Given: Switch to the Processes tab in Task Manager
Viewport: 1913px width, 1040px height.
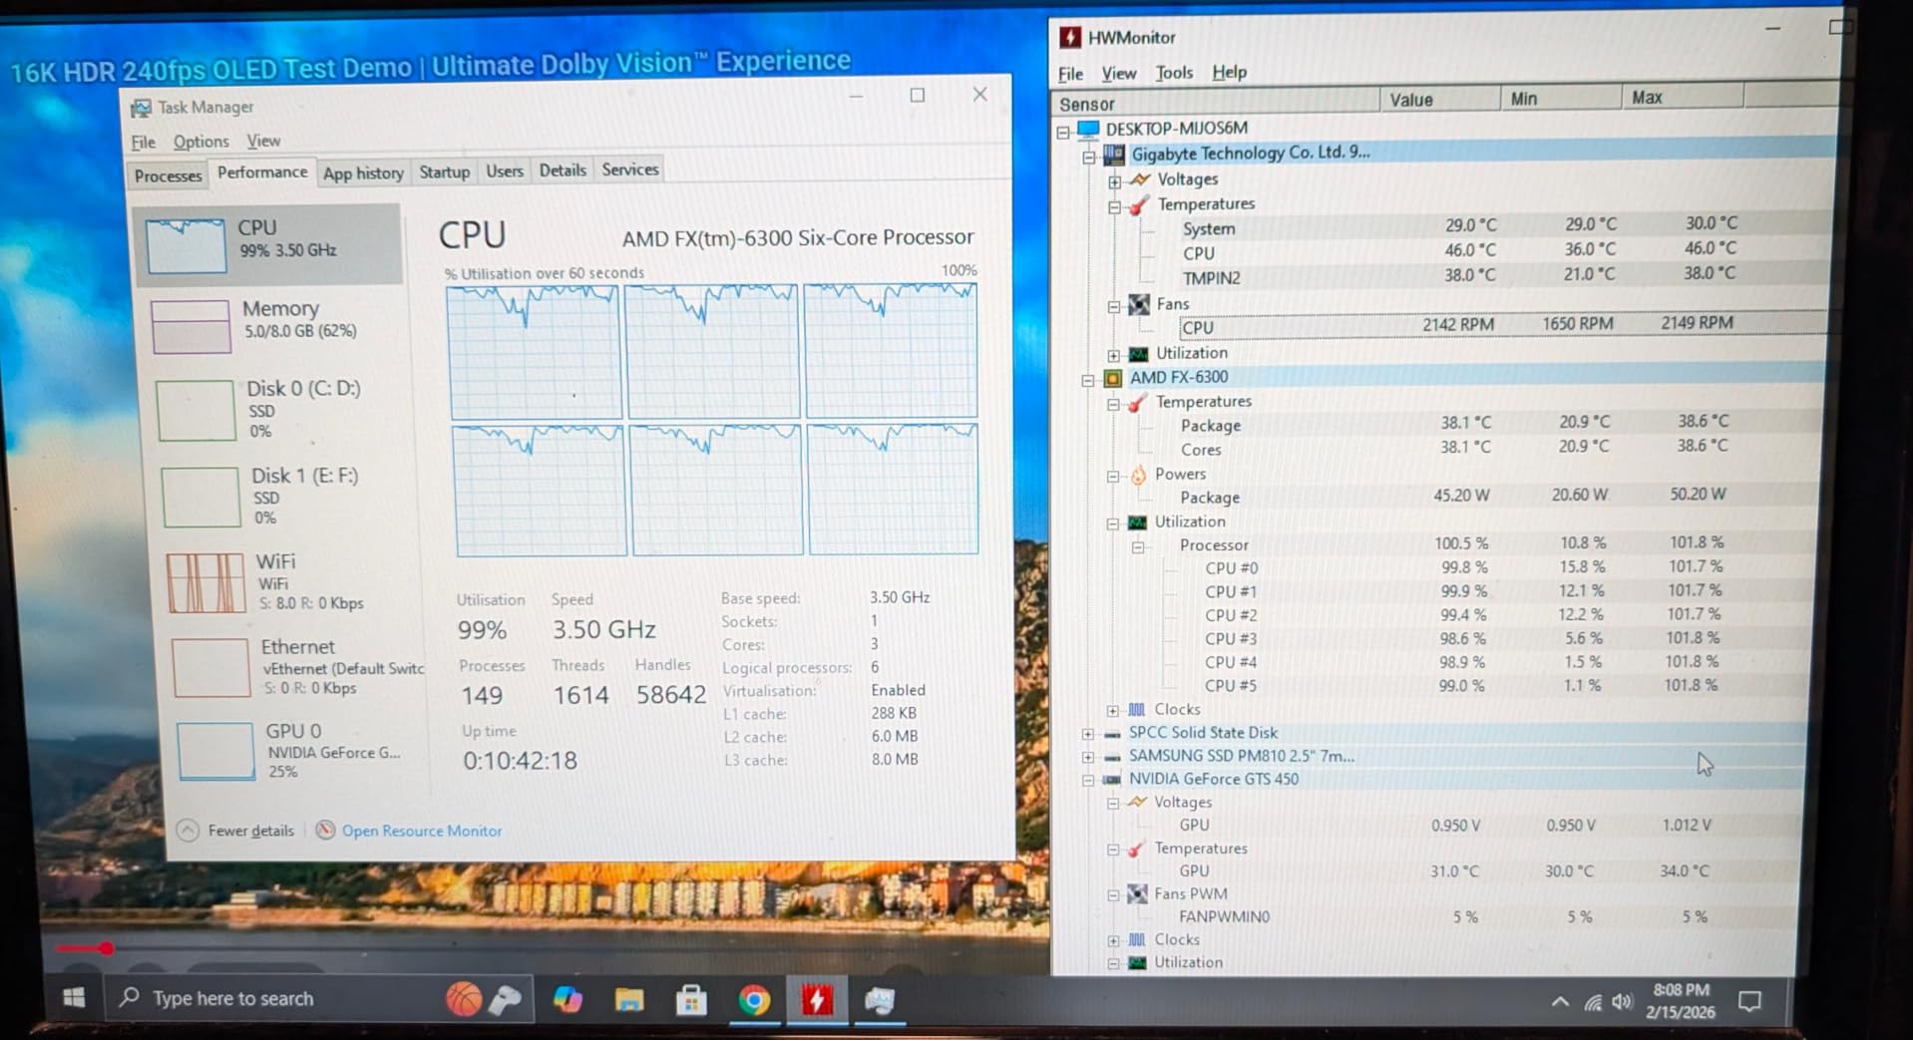Looking at the screenshot, I should click(168, 175).
